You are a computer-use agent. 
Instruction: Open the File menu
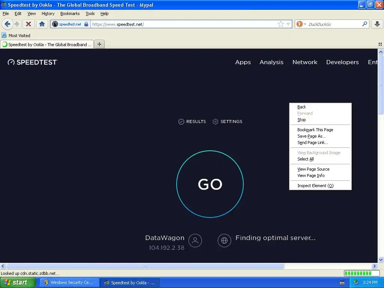[6, 13]
